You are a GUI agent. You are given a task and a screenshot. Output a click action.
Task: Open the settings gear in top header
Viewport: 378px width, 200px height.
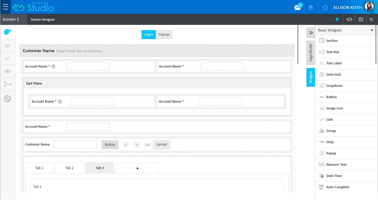325,8
